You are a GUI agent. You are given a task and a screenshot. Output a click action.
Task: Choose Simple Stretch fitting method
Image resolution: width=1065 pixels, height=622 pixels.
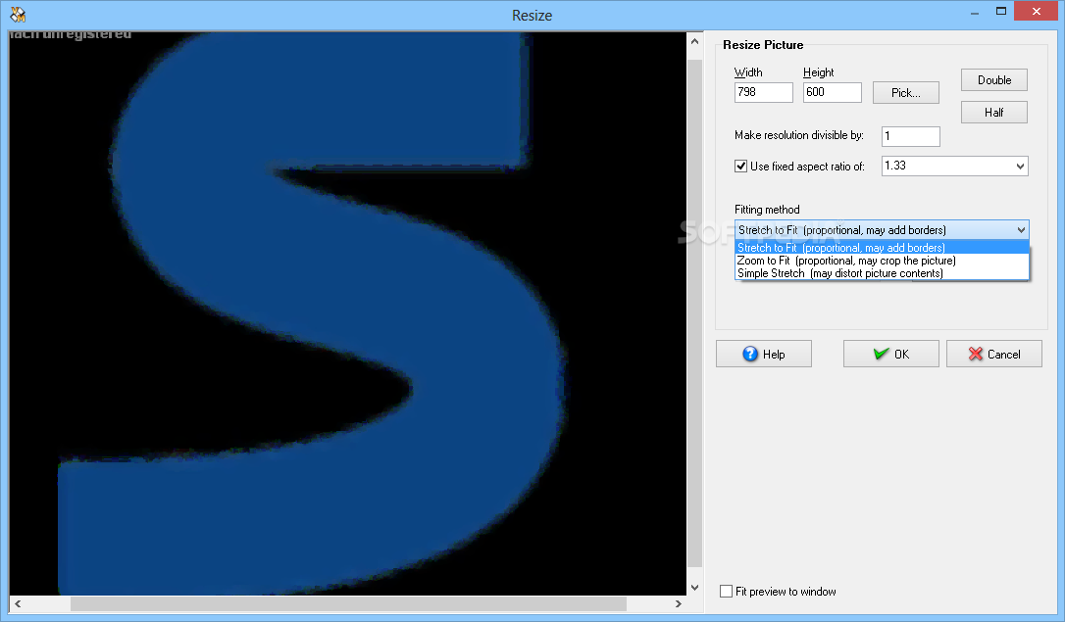coord(882,273)
